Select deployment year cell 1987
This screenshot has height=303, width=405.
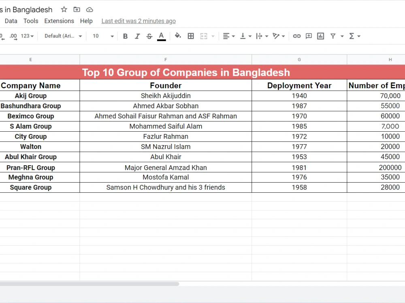tap(299, 106)
